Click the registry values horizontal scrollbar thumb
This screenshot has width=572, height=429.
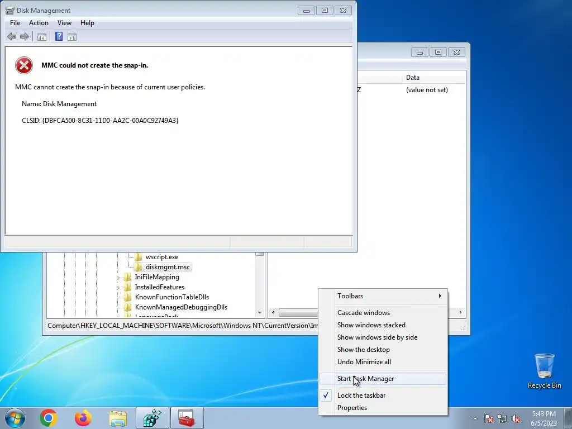pyautogui.click(x=298, y=313)
